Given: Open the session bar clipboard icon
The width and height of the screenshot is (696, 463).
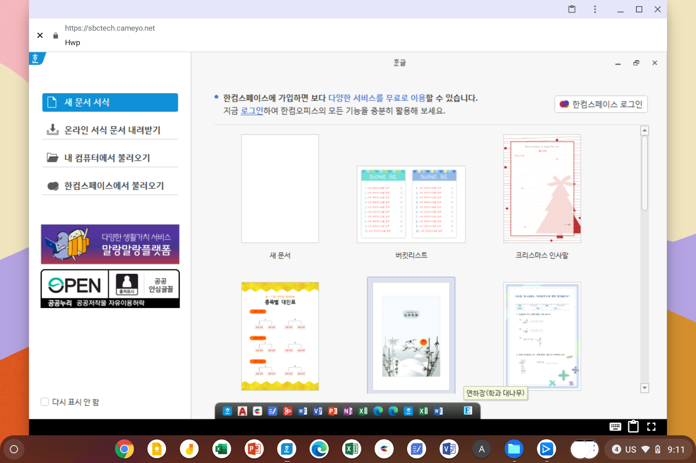Looking at the screenshot, I should (633, 427).
